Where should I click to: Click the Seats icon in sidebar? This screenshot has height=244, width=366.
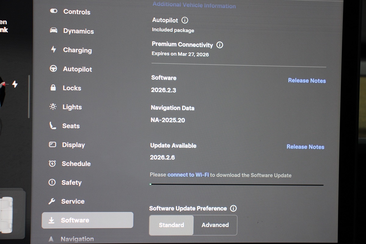(53, 126)
